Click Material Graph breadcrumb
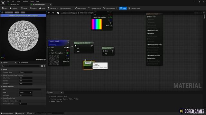Viewport: 206px width, 115px height. pos(87,13)
